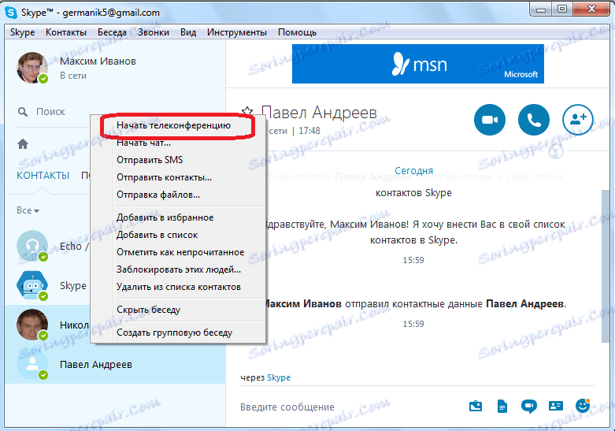The image size is (615, 431).
Task: Click the search magnifier icon
Action: [x=23, y=112]
